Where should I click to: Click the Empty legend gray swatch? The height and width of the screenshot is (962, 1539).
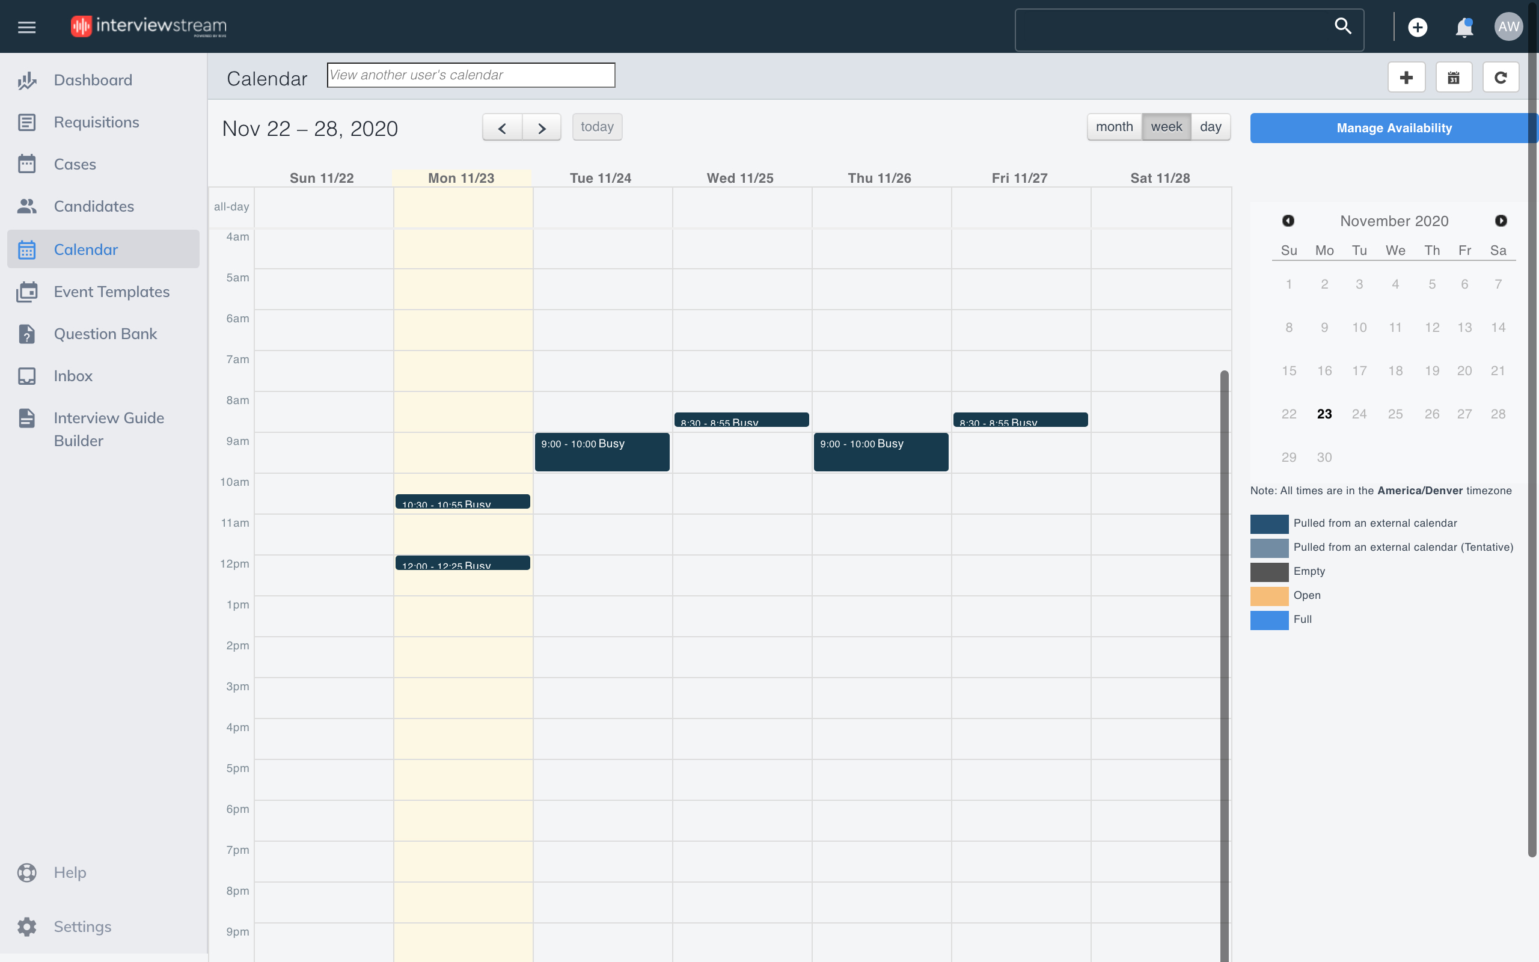click(1269, 572)
